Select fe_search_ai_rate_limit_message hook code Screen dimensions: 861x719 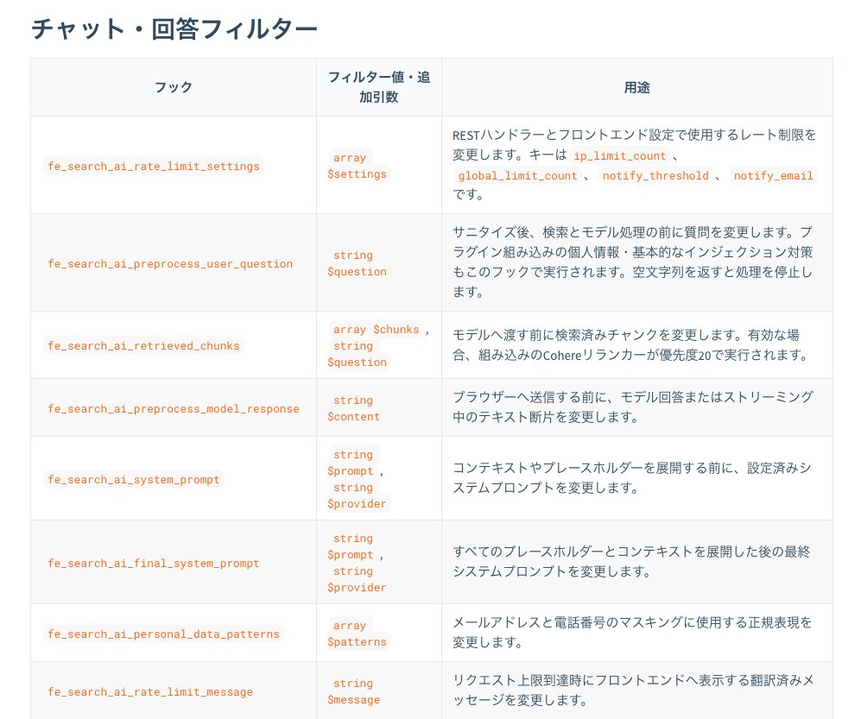tap(150, 691)
